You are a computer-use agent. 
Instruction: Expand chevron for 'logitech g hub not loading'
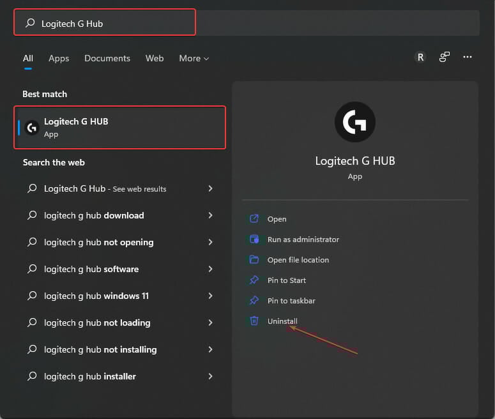click(x=211, y=323)
